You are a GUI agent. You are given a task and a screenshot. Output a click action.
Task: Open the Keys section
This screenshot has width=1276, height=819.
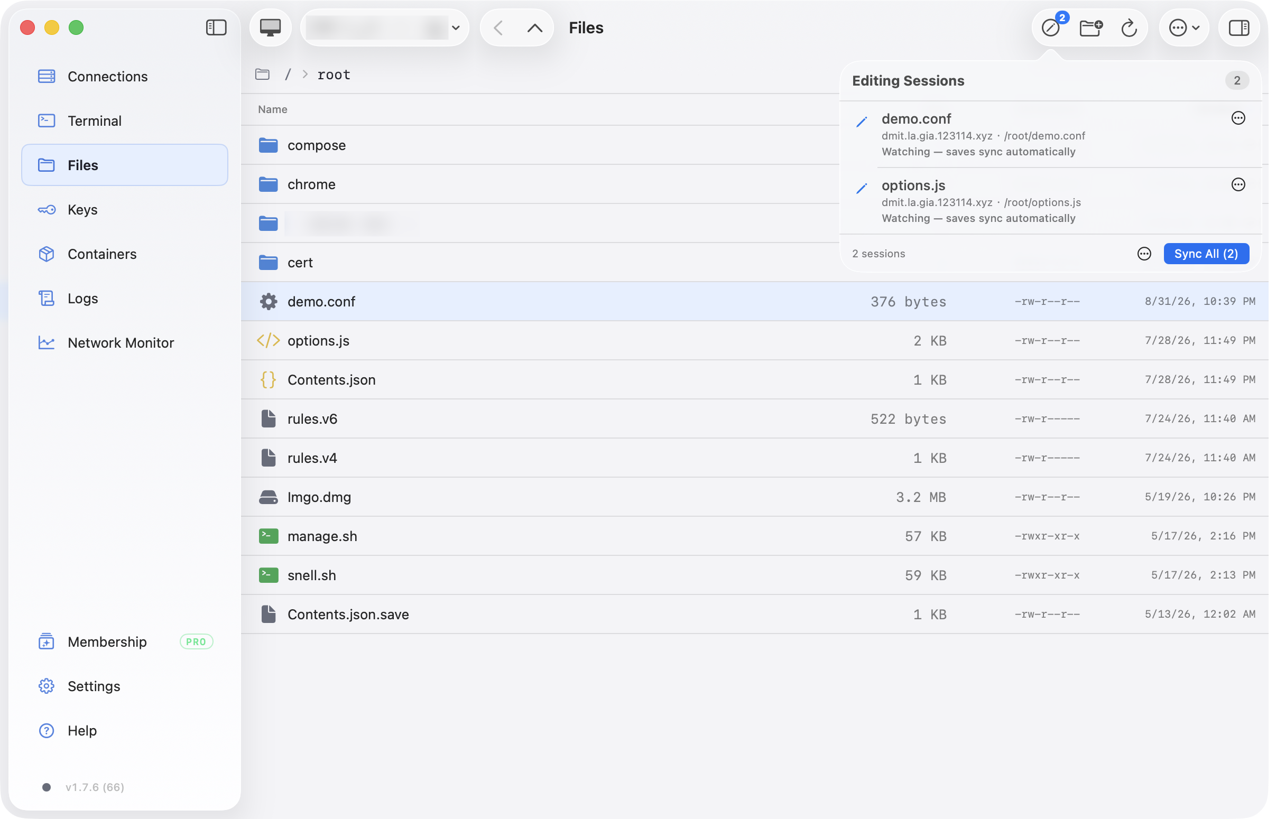(x=124, y=210)
